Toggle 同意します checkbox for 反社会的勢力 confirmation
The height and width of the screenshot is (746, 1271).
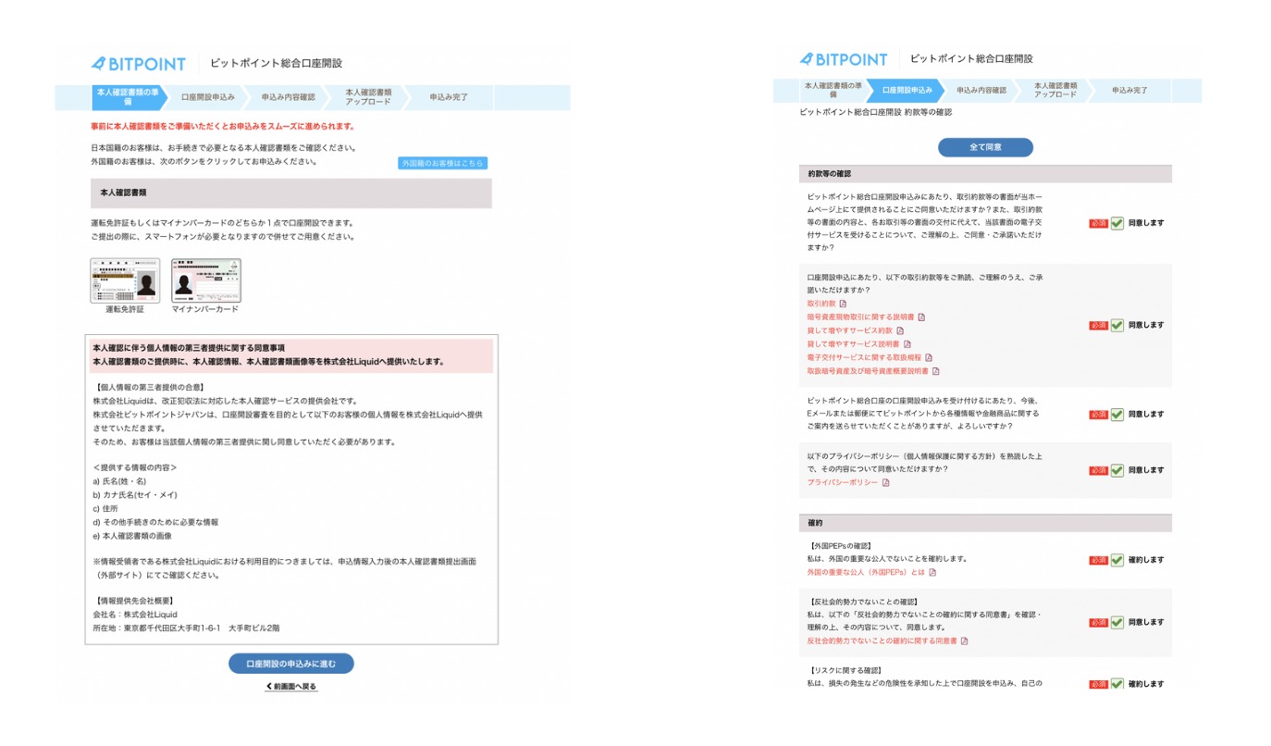tap(1117, 623)
